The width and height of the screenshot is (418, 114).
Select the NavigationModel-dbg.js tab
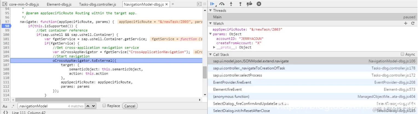pos(143,4)
